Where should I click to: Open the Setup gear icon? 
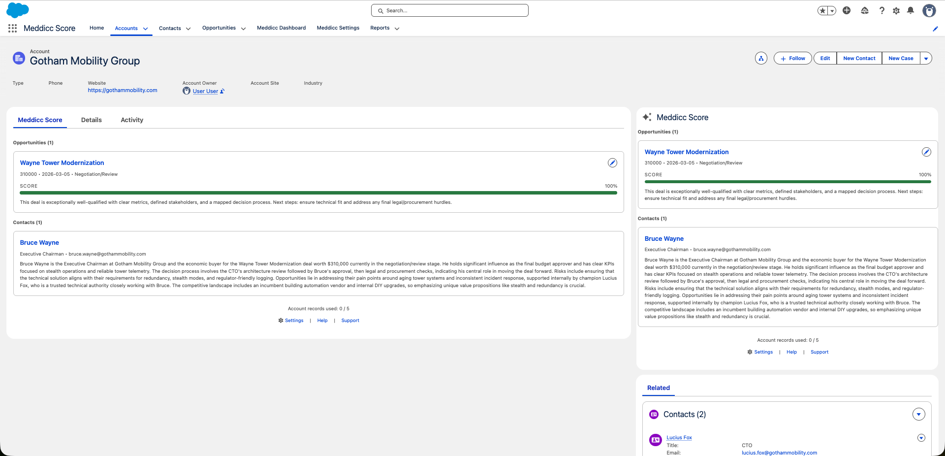896,10
